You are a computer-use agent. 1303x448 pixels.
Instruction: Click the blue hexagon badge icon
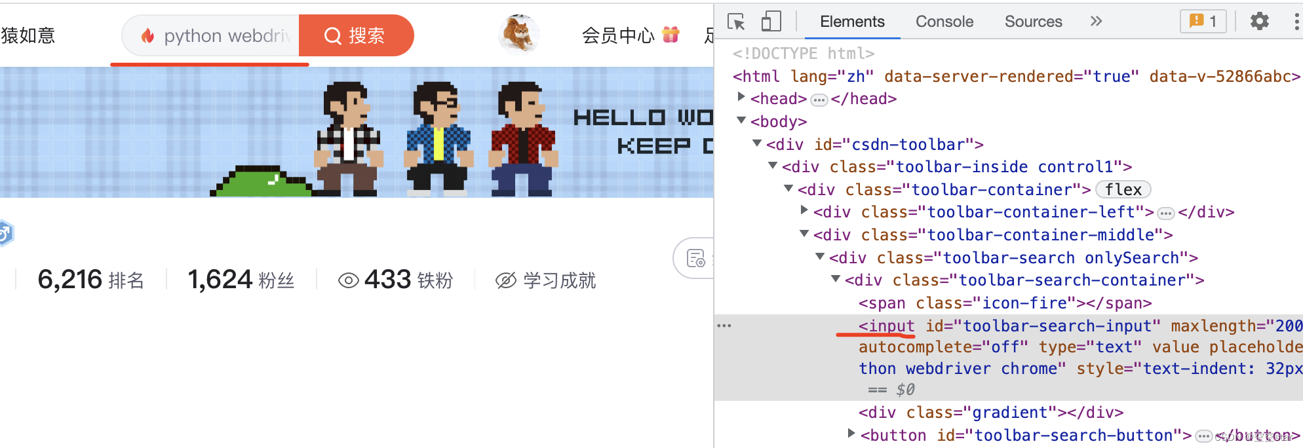[x=5, y=233]
